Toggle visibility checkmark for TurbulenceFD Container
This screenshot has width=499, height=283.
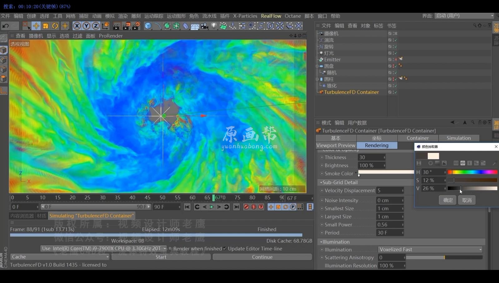click(x=396, y=92)
